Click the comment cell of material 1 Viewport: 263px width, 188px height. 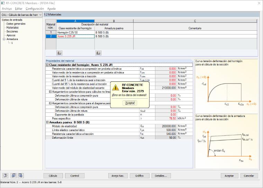[x=195, y=32]
